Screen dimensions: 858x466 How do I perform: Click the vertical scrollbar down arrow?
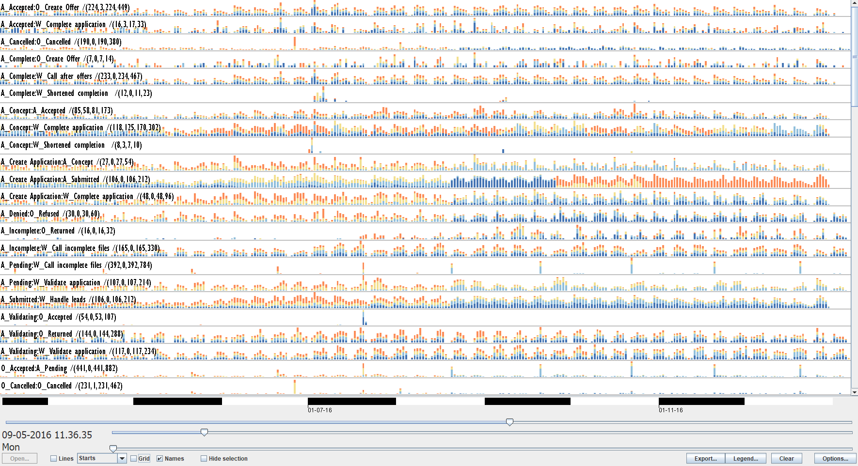[x=854, y=392]
